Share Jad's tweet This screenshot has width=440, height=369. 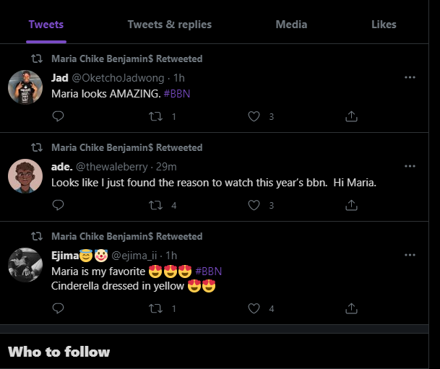click(x=351, y=116)
